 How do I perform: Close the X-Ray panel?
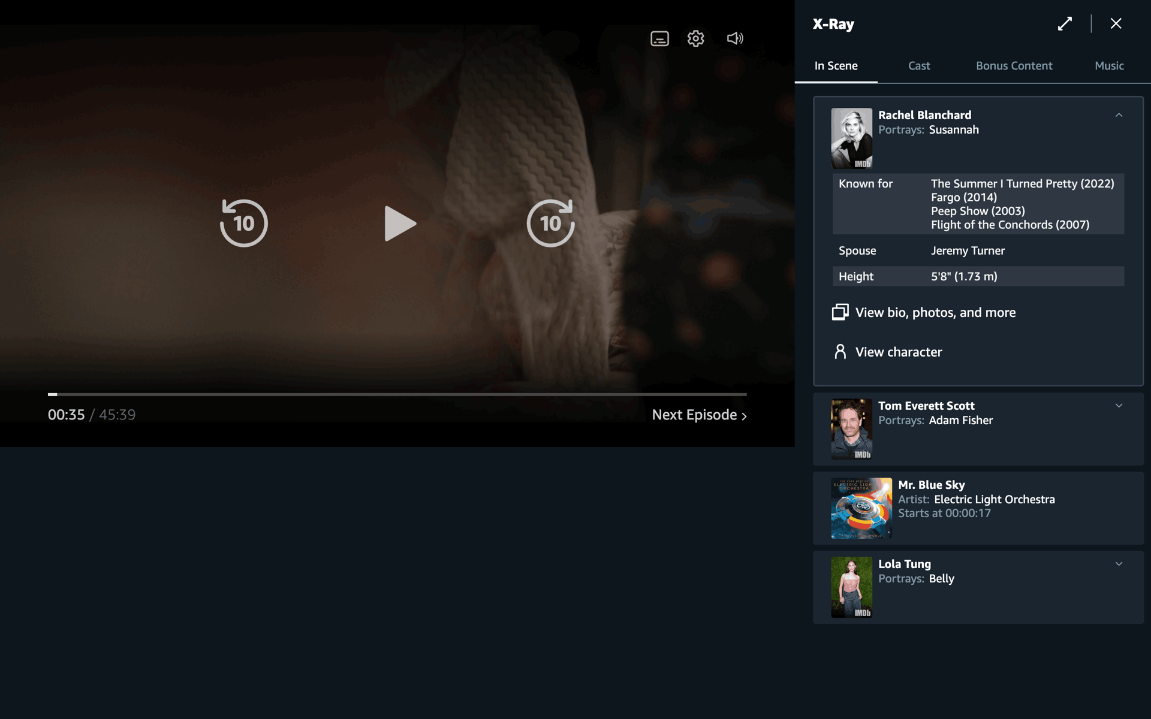coord(1116,23)
